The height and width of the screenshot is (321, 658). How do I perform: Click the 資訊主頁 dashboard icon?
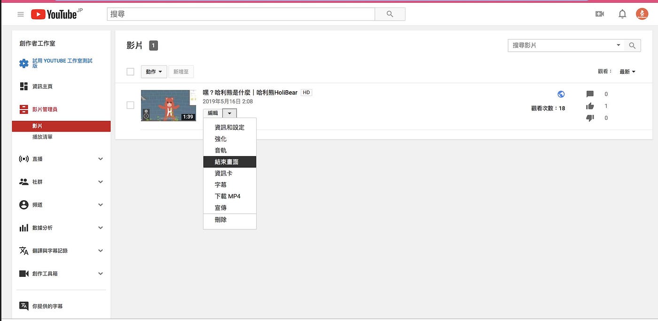(23, 86)
